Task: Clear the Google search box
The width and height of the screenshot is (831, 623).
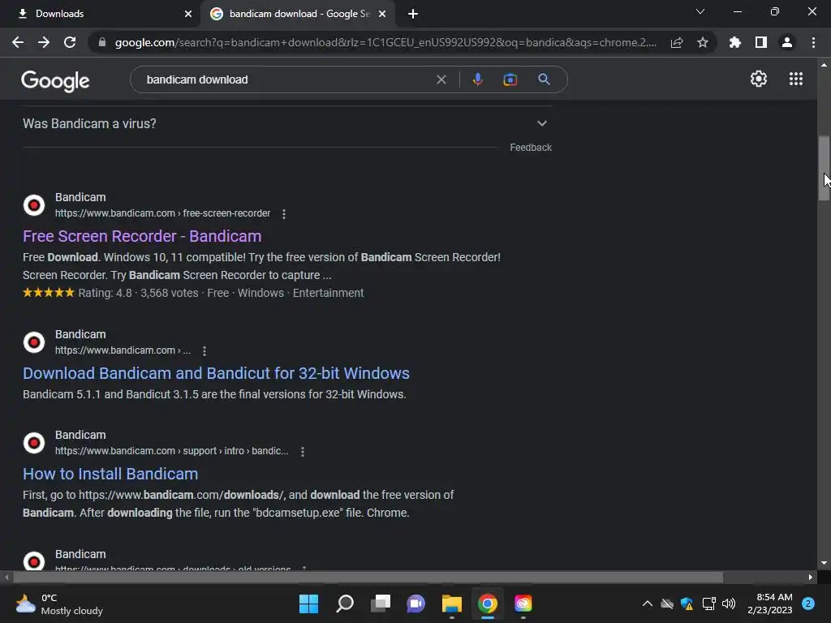Action: click(x=441, y=79)
